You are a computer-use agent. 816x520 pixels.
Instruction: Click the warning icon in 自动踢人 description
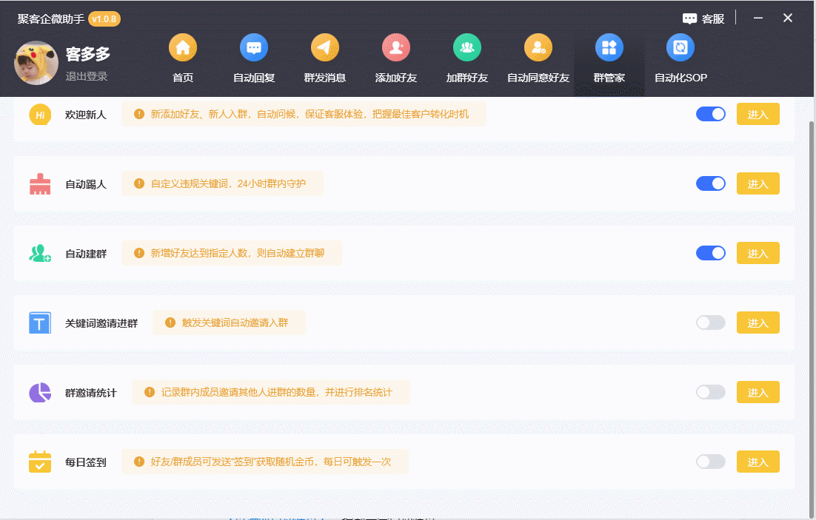139,183
